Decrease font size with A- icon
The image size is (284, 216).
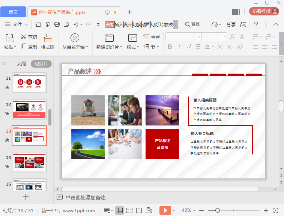pos(242,37)
